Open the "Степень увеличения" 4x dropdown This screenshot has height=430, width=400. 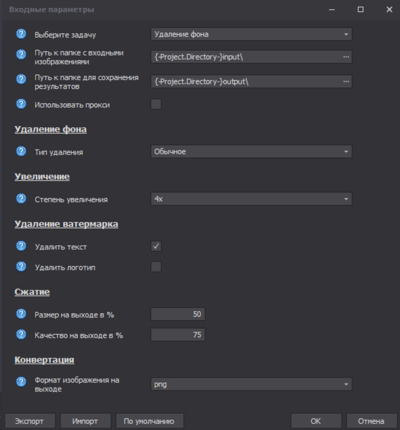click(251, 199)
